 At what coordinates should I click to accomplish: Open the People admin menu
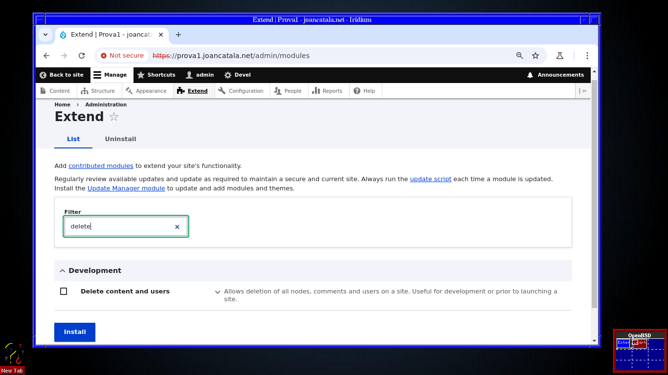tap(288, 91)
